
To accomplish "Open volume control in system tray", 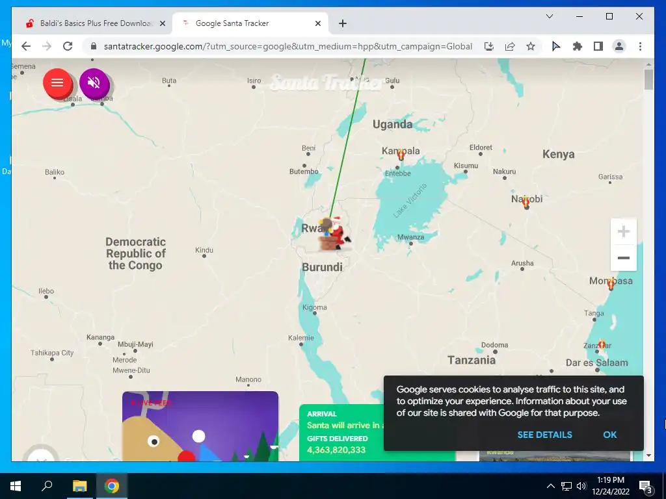I will [581, 486].
